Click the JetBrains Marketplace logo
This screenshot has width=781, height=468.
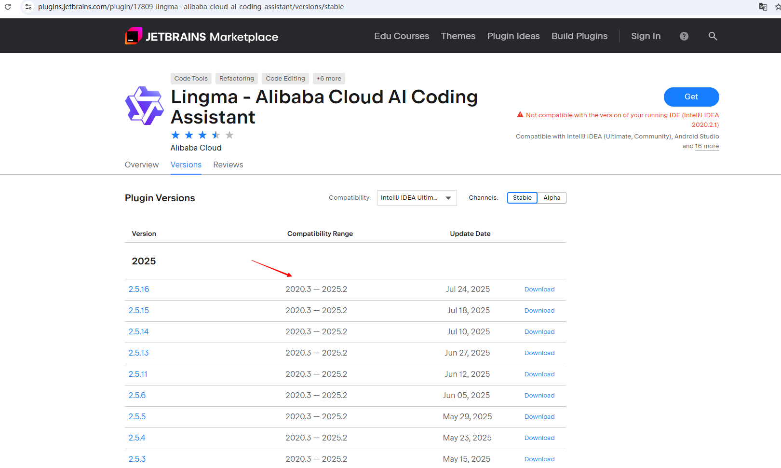coord(202,36)
